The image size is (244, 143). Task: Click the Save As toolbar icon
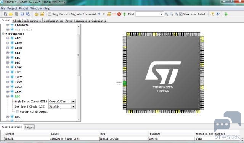click(x=28, y=14)
